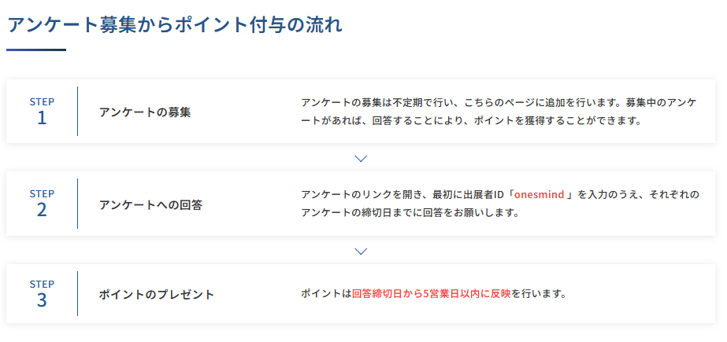The height and width of the screenshot is (342, 727).
Task: Click the blue underline beneath the page heading
Action: tap(36, 50)
